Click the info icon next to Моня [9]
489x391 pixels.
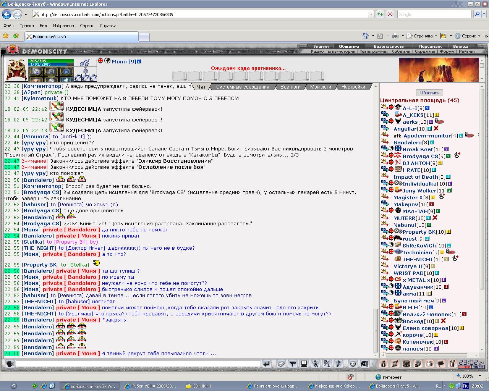[139, 61]
